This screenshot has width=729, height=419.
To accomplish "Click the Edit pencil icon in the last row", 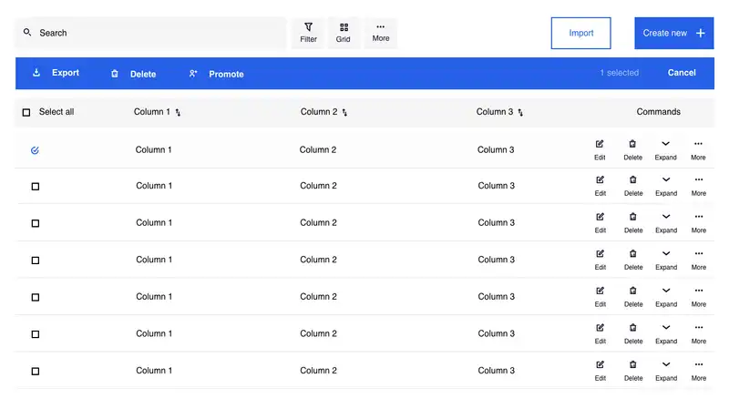I will coord(600,365).
